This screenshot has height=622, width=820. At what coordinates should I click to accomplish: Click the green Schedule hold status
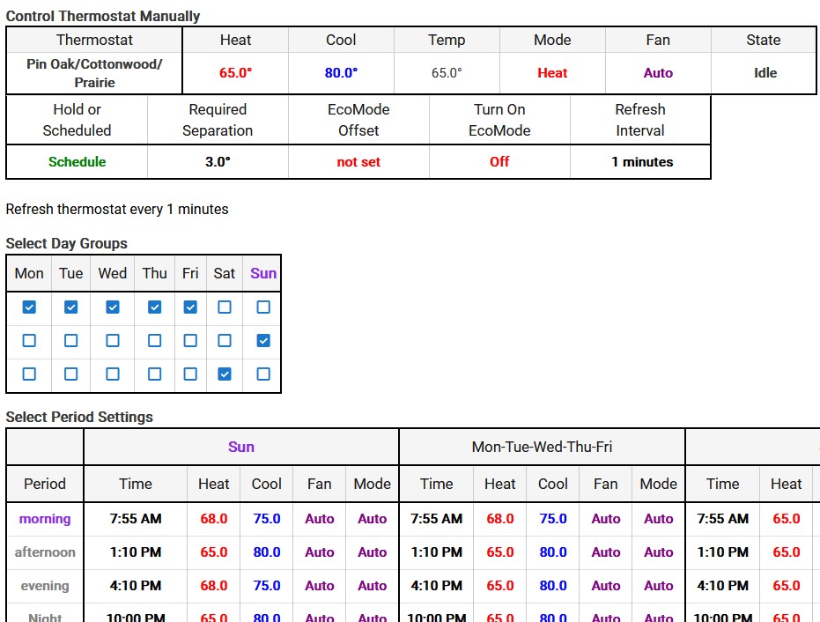(x=77, y=162)
